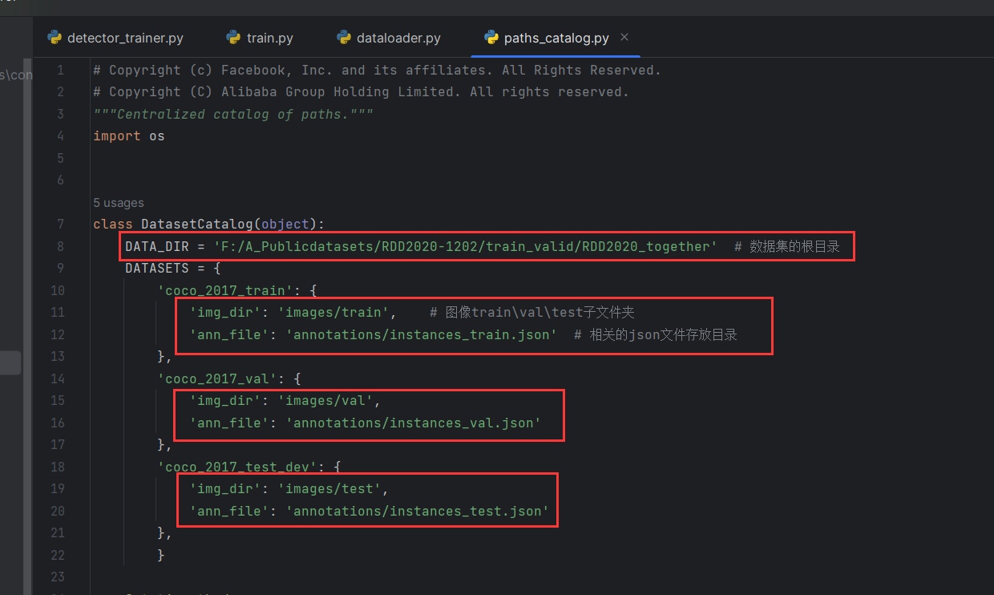The width and height of the screenshot is (994, 595).
Task: Close the paths_catalog.py tab
Action: tap(624, 37)
